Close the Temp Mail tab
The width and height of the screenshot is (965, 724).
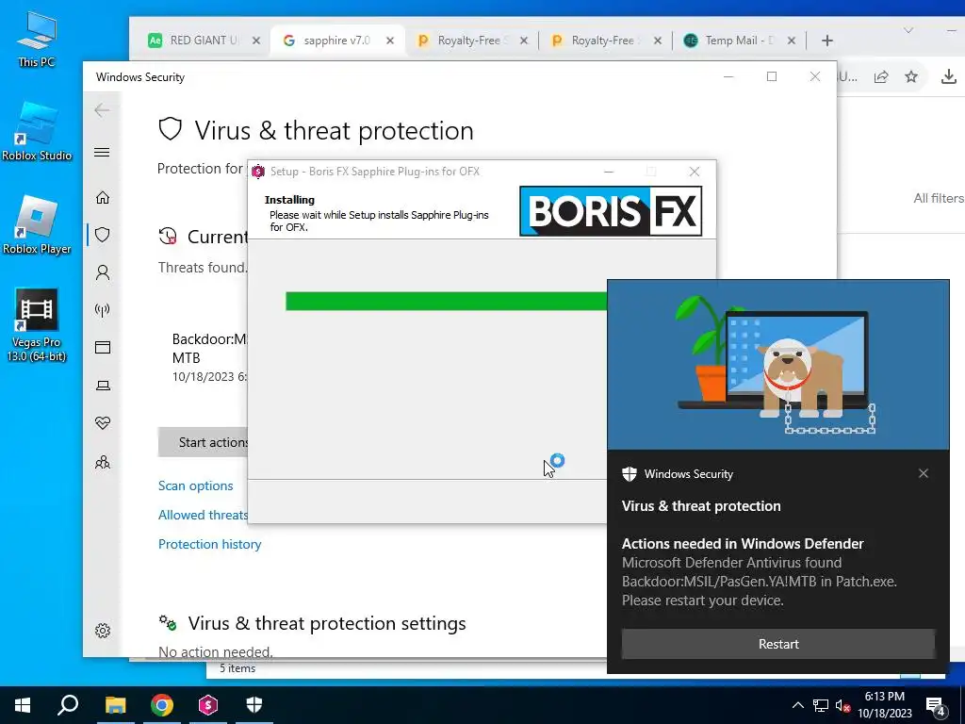tap(792, 41)
